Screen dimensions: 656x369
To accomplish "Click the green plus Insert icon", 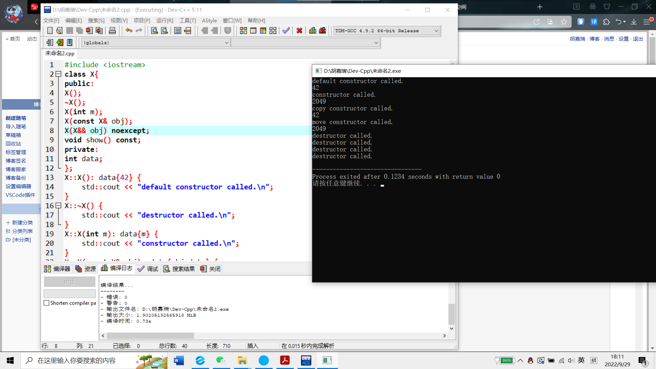I will pos(60,42).
